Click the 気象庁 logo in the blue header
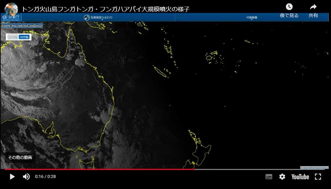This screenshot has width=331, height=189. tap(11, 17)
